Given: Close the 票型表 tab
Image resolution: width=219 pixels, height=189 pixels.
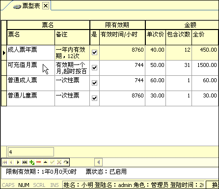Looking at the screenshot, I should 46,6.
